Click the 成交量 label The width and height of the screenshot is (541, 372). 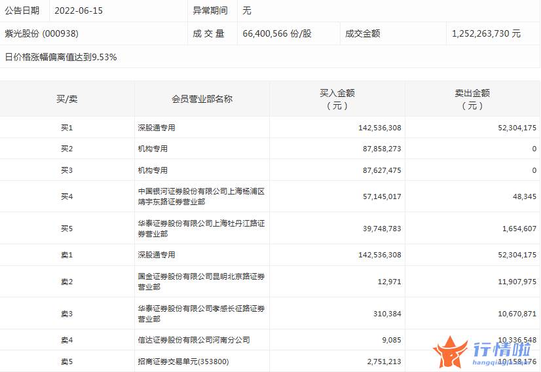point(208,33)
